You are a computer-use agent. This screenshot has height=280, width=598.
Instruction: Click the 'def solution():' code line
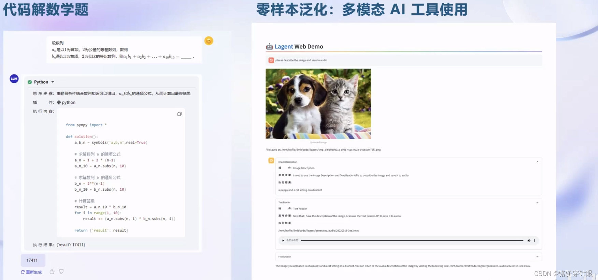82,136
